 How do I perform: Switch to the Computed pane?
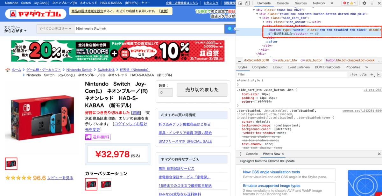click(x=260, y=67)
